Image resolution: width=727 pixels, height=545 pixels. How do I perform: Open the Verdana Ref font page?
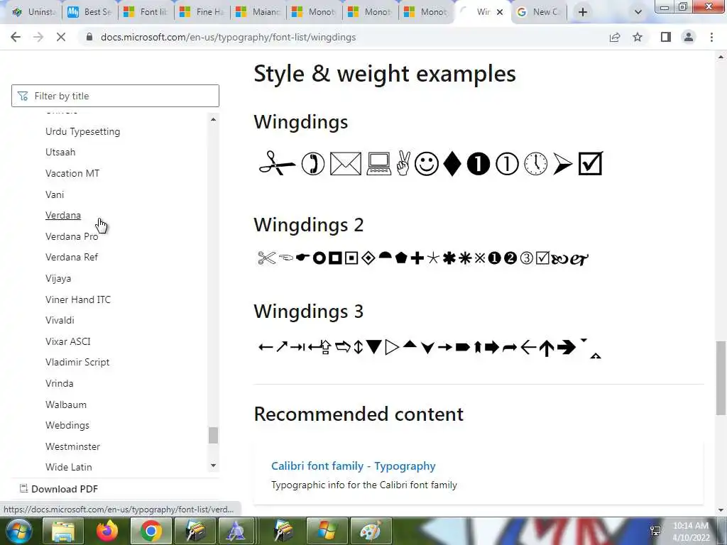point(72,257)
